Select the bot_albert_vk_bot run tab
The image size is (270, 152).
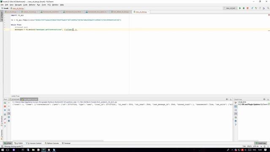click(29, 99)
